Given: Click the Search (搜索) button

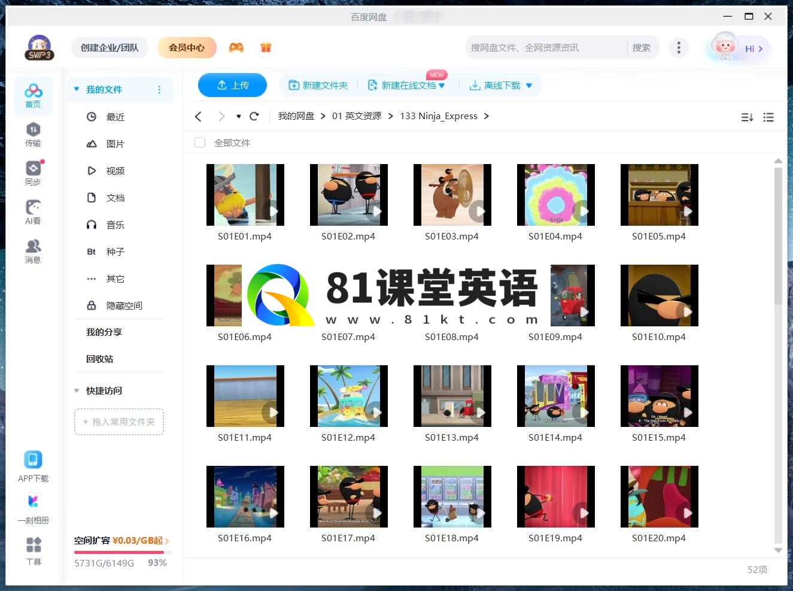Looking at the screenshot, I should tap(642, 47).
